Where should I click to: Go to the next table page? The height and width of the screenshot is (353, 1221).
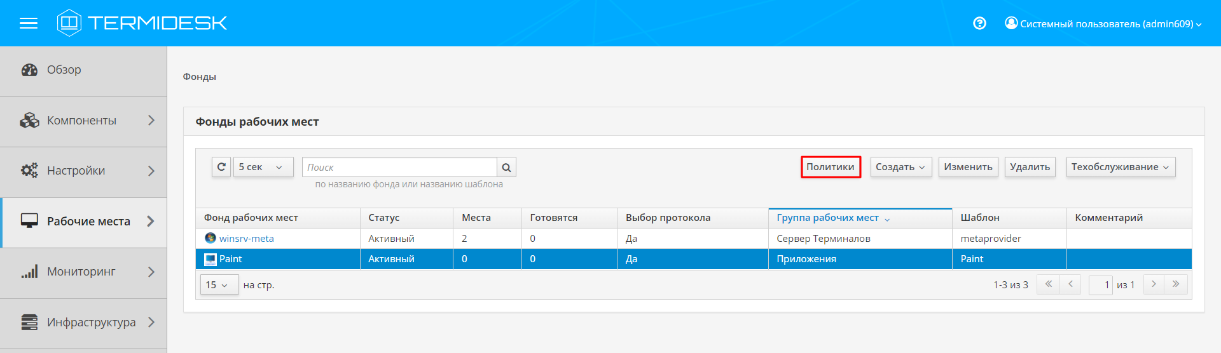[x=1154, y=284]
